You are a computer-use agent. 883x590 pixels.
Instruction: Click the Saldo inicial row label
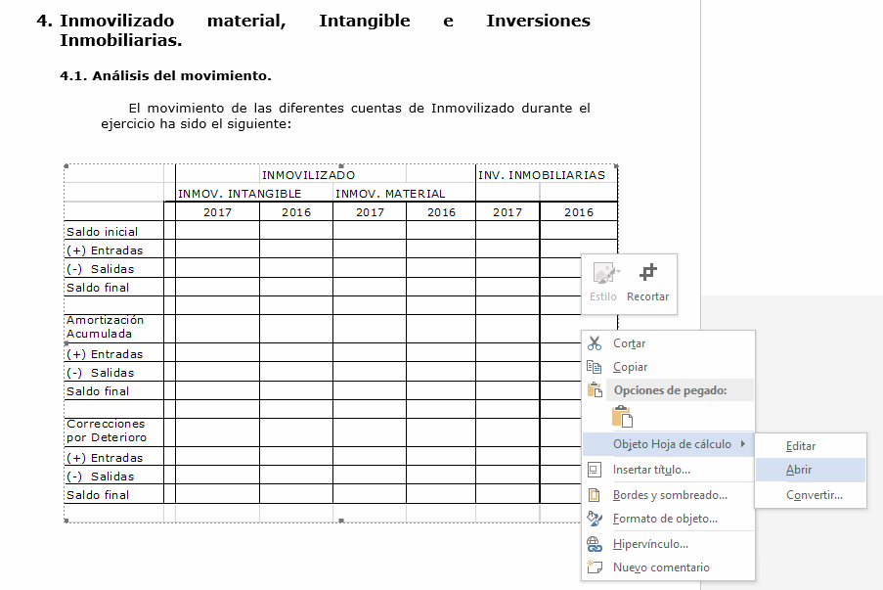(102, 232)
